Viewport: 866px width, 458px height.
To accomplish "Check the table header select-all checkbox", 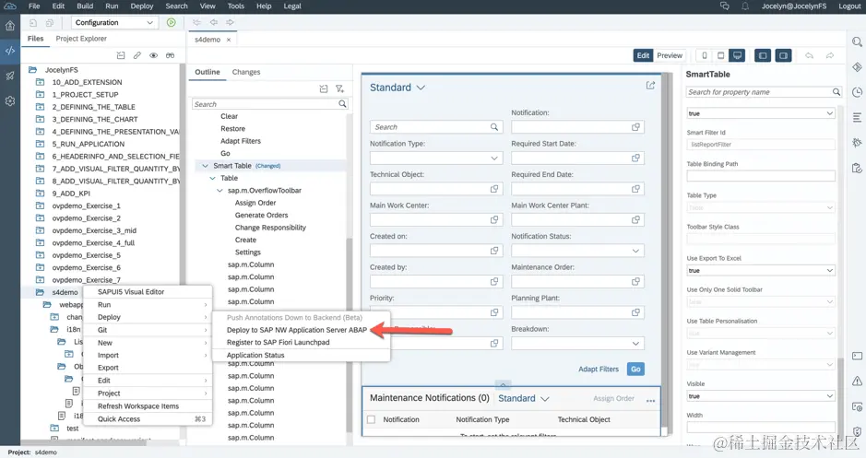I will click(371, 419).
